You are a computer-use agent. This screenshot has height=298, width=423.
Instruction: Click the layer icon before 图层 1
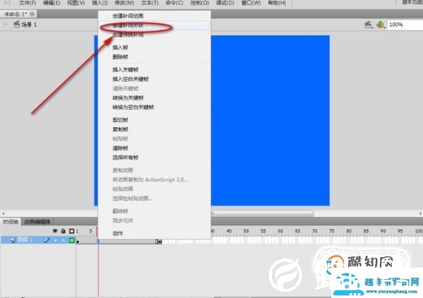click(x=13, y=240)
